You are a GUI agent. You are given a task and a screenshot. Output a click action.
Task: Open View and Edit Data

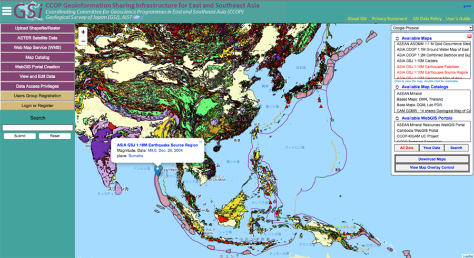(x=37, y=77)
